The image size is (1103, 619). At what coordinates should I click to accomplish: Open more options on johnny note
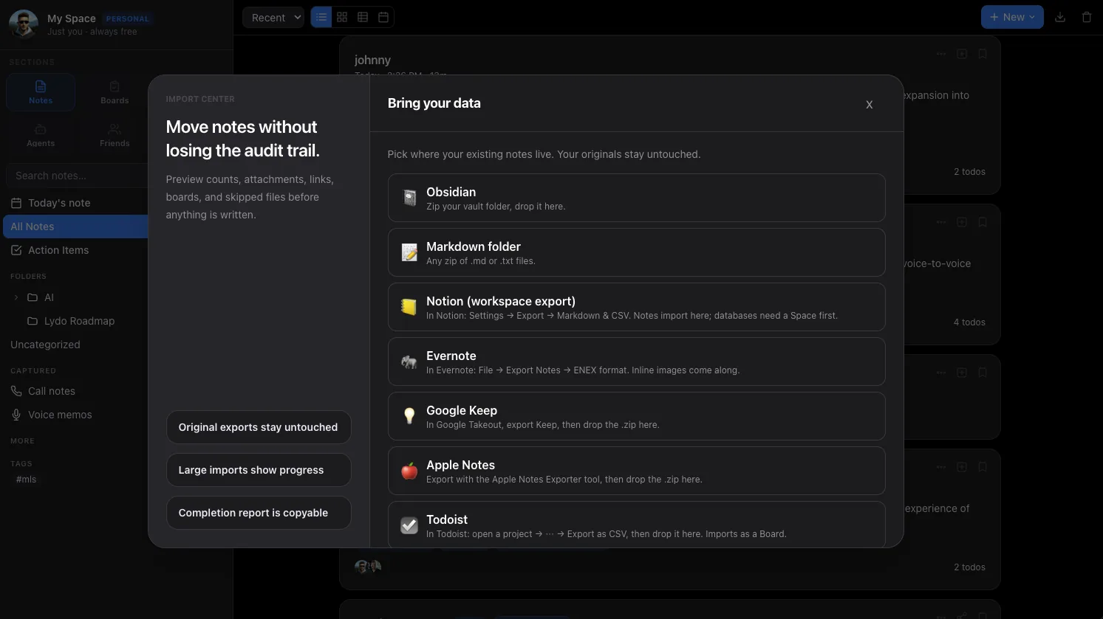pyautogui.click(x=940, y=54)
